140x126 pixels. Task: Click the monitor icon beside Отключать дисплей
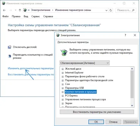click(x=10, y=47)
